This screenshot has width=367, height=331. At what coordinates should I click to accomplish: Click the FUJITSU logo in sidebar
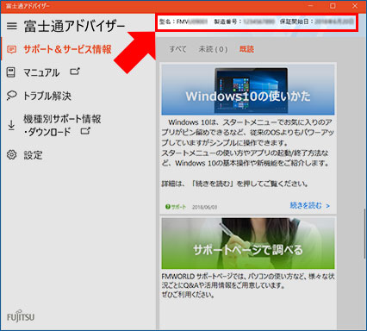pyautogui.click(x=21, y=316)
